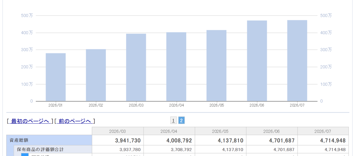Click the left axis 200万 label
The image size is (360, 156).
click(27, 67)
